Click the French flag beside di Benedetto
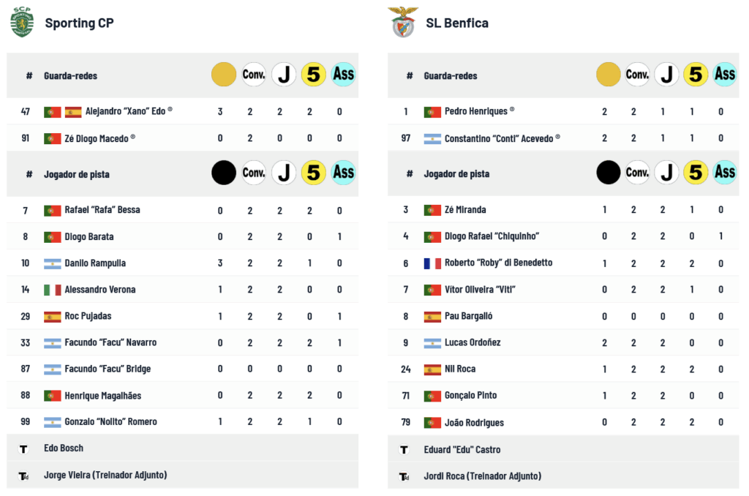 (x=432, y=263)
